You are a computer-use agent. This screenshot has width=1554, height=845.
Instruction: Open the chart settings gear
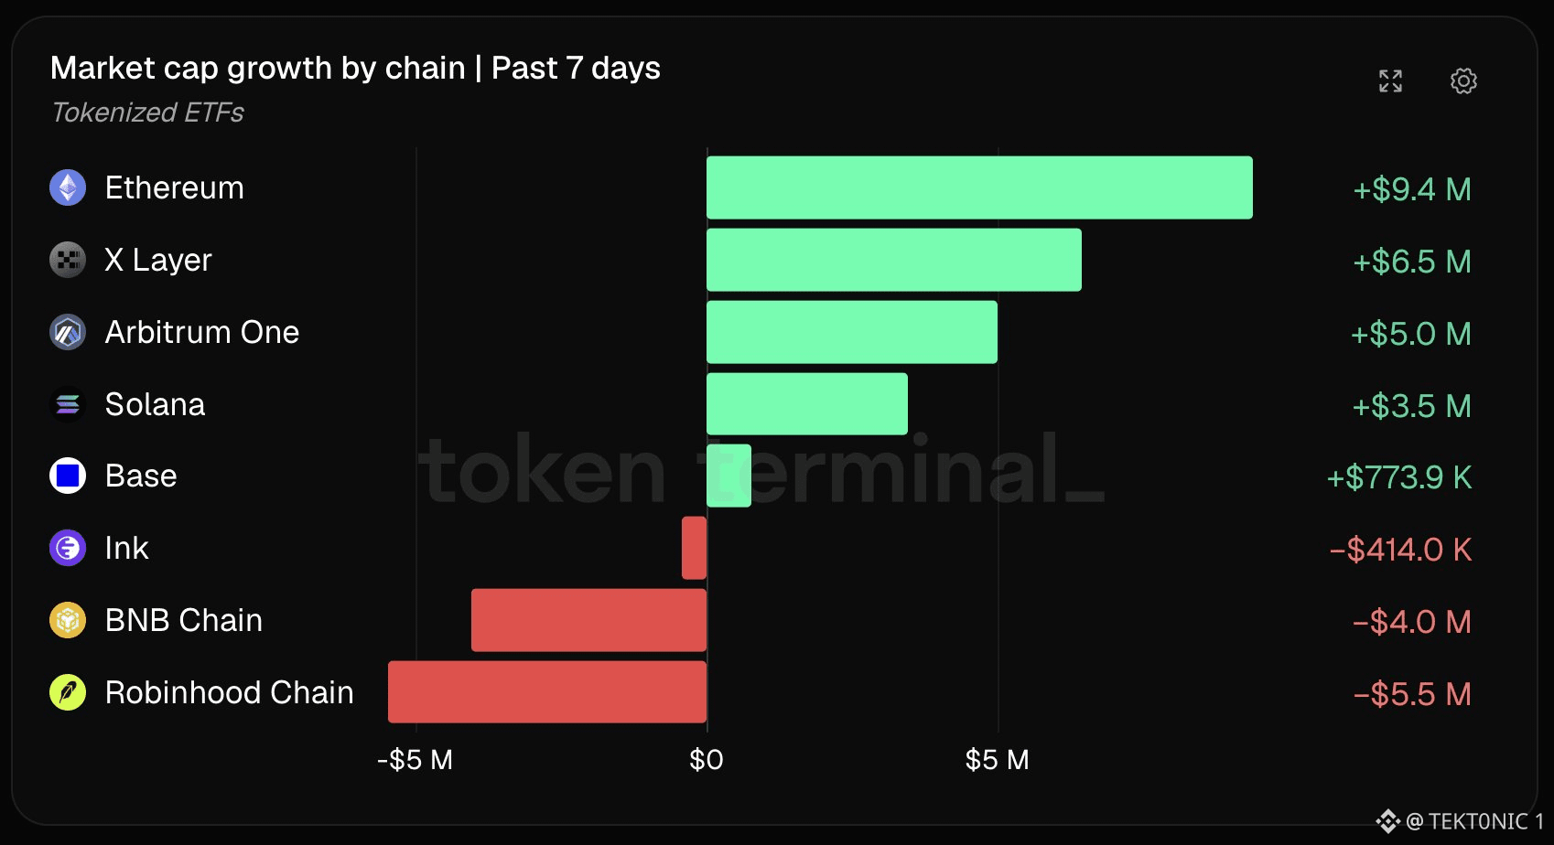coord(1463,81)
